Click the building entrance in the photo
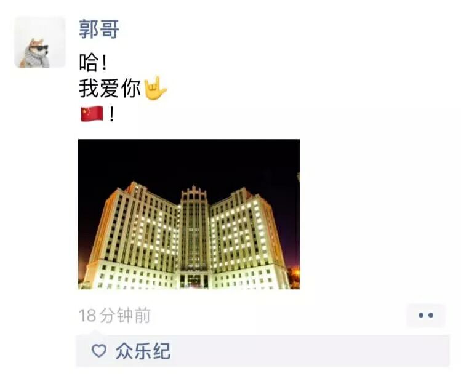The image size is (461, 384). [194, 281]
